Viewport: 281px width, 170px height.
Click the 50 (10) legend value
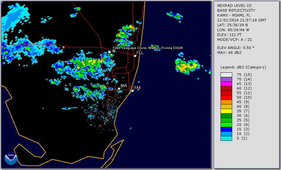click(x=244, y=97)
